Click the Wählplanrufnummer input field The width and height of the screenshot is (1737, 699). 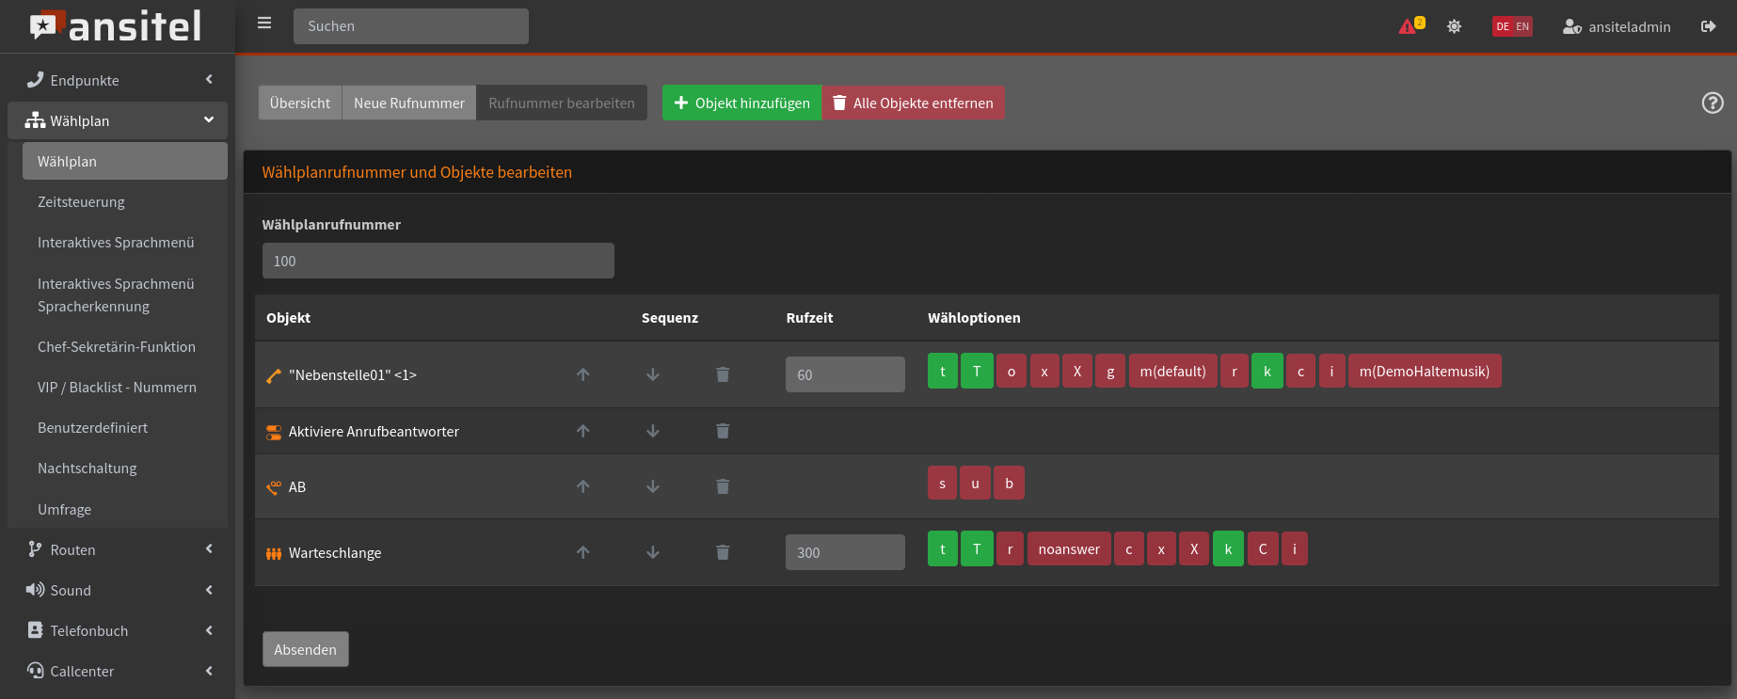438,261
